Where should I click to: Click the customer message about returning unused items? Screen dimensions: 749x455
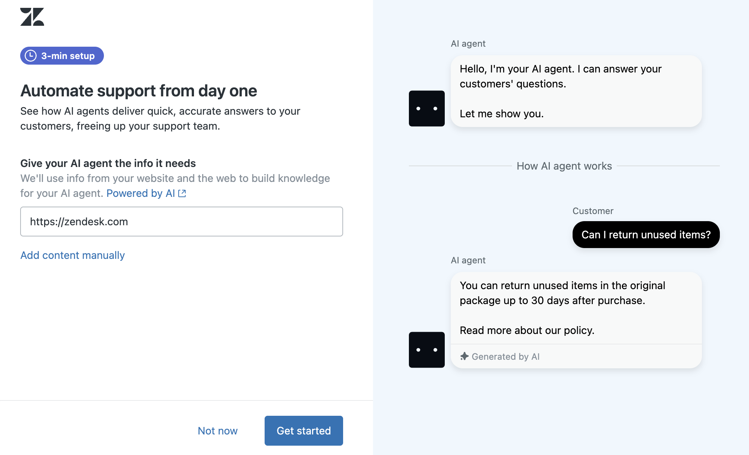point(646,235)
